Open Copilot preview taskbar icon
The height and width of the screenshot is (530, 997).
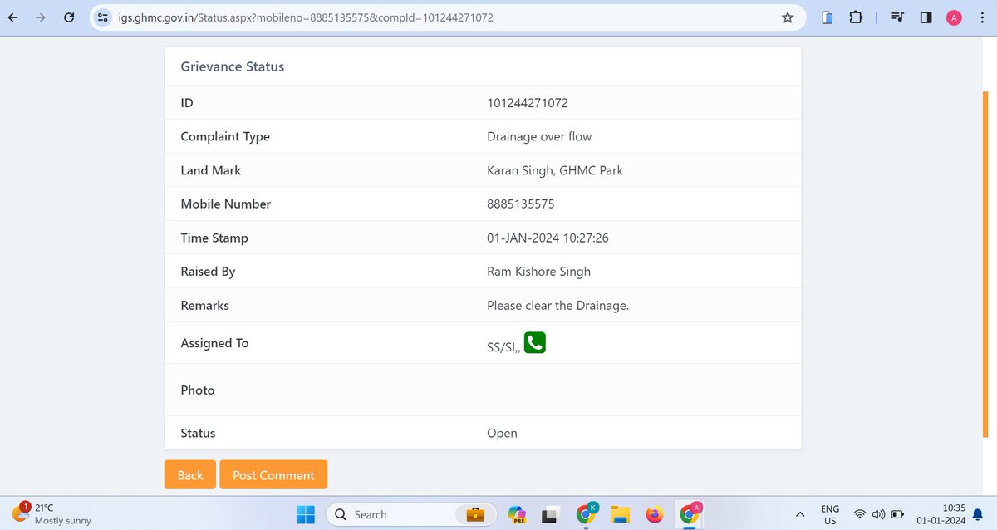(517, 515)
